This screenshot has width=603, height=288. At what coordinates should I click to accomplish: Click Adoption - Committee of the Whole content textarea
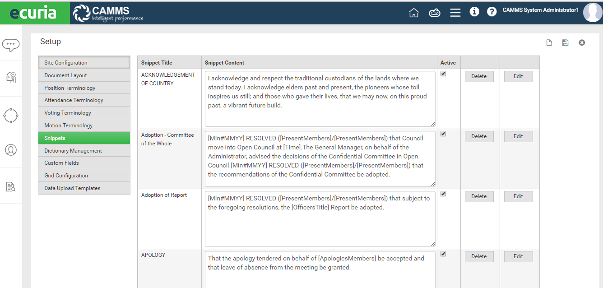[320, 158]
